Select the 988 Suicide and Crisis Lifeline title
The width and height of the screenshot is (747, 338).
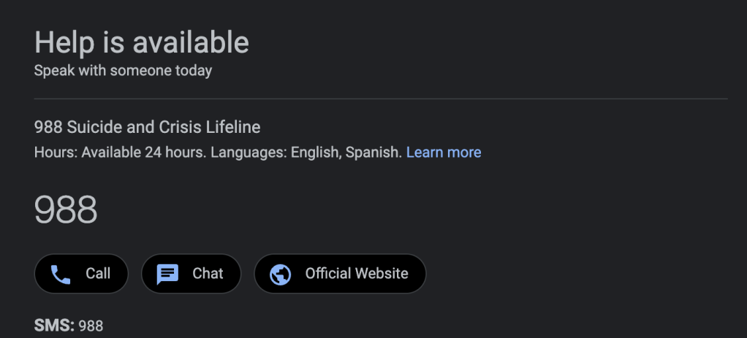(147, 128)
